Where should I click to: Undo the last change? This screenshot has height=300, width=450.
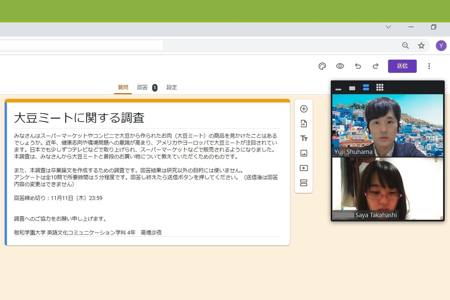click(358, 66)
